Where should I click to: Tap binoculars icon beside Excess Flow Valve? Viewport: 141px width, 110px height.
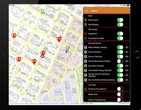(x=127, y=61)
